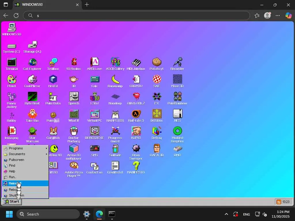The height and width of the screenshot is (221, 295).
Task: Launch Maze 3D
Action: 177,81
